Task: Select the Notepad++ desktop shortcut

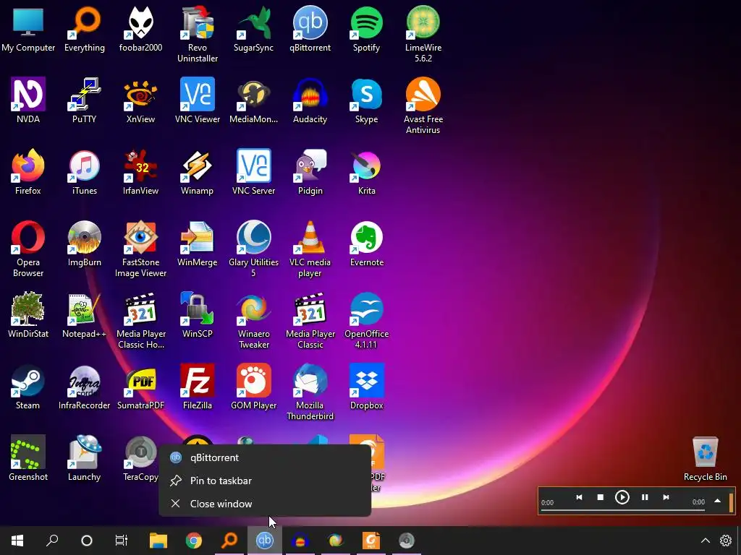Action: (x=85, y=316)
